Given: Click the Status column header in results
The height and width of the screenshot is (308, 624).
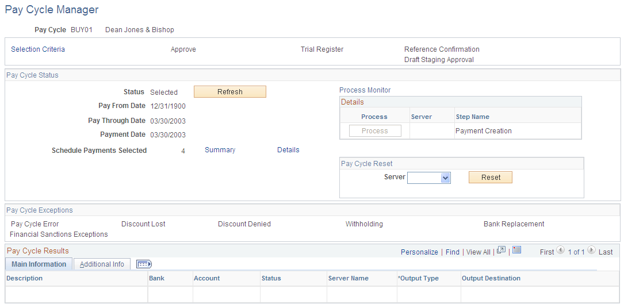Looking at the screenshot, I should point(271,278).
